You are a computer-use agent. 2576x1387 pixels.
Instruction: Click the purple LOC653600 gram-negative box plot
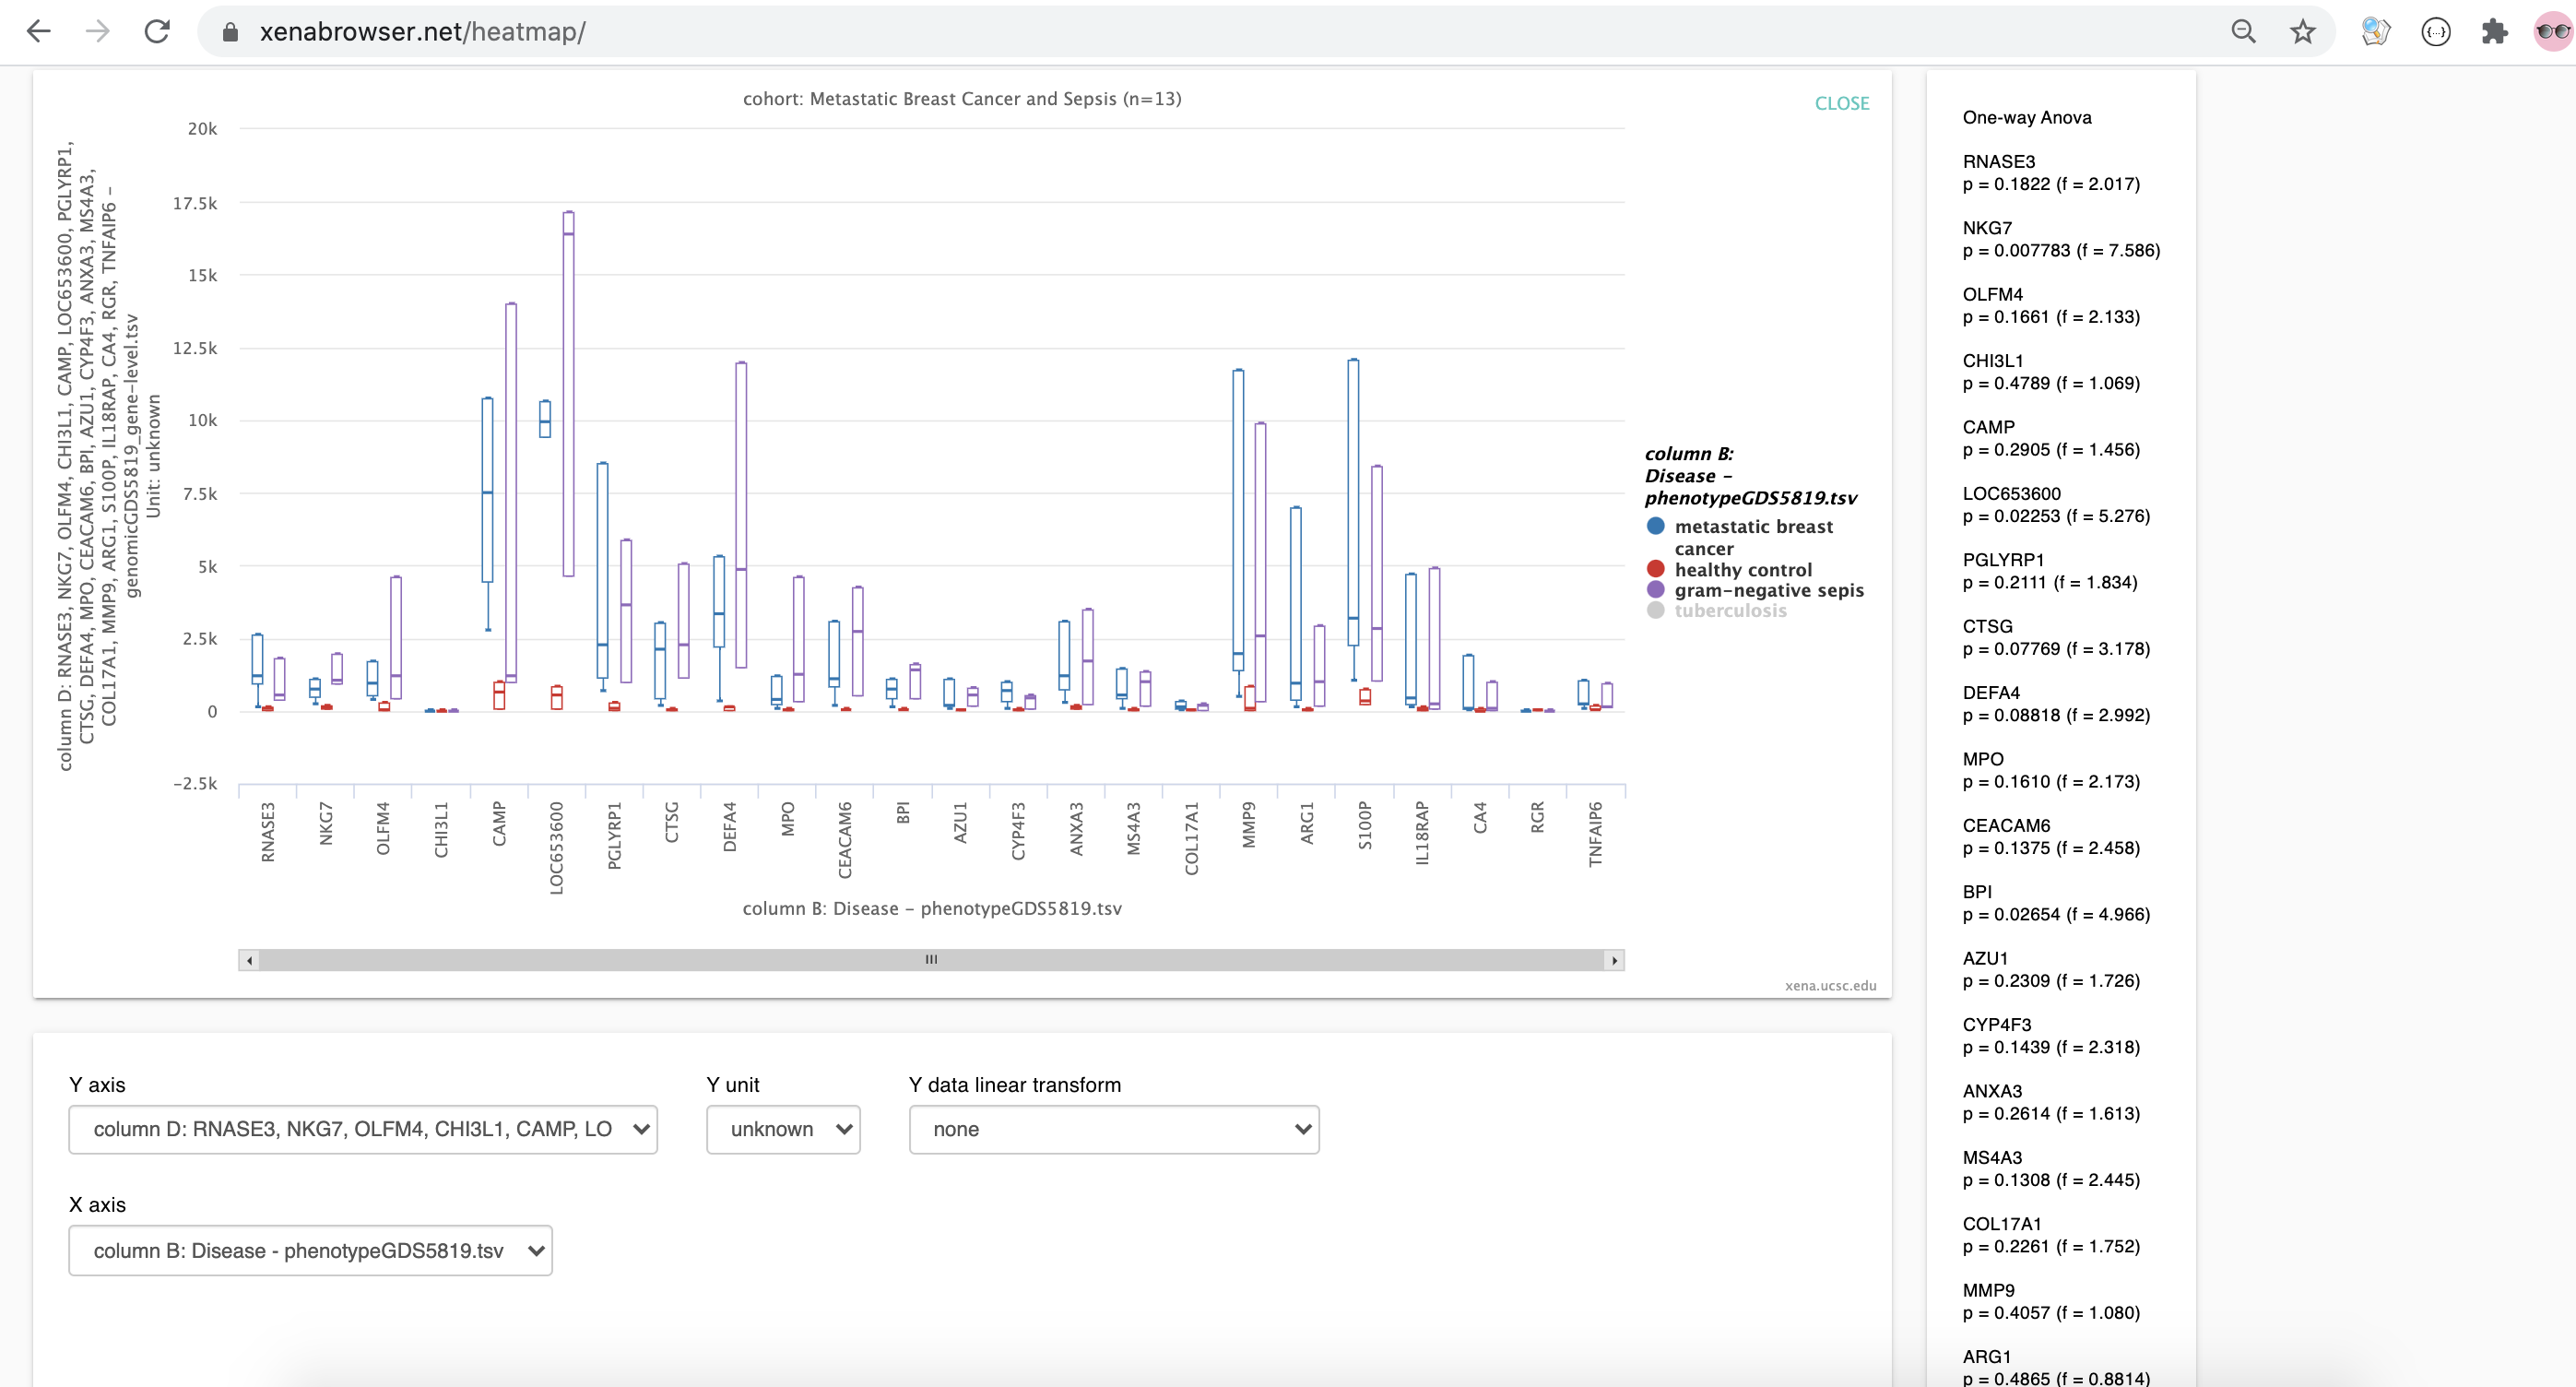pos(569,394)
